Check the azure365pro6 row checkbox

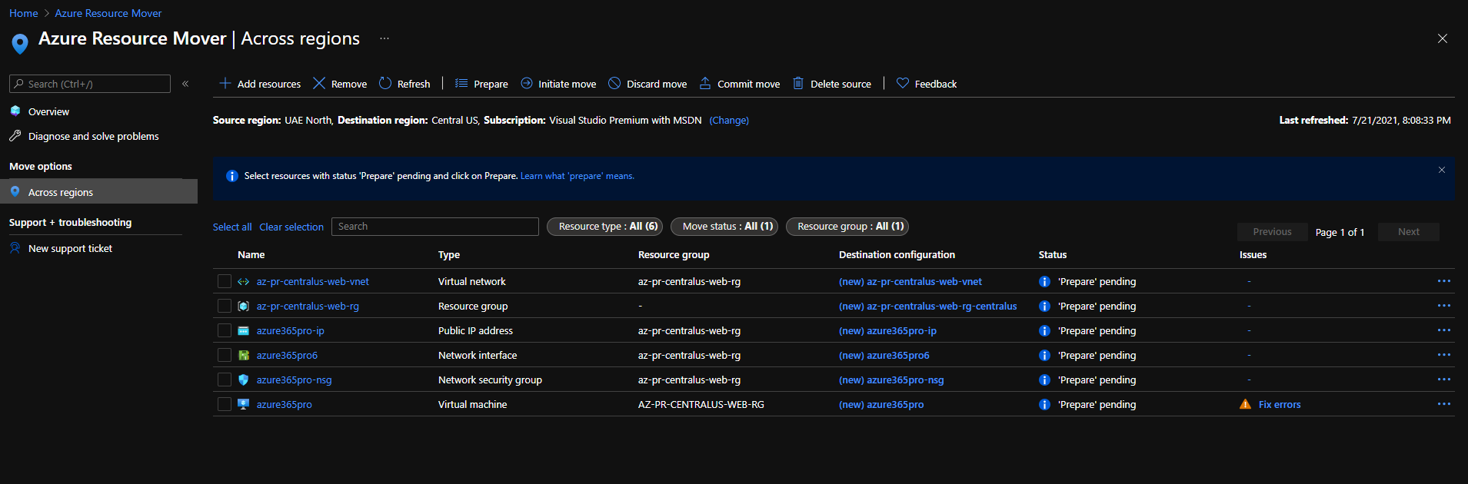pyautogui.click(x=225, y=355)
